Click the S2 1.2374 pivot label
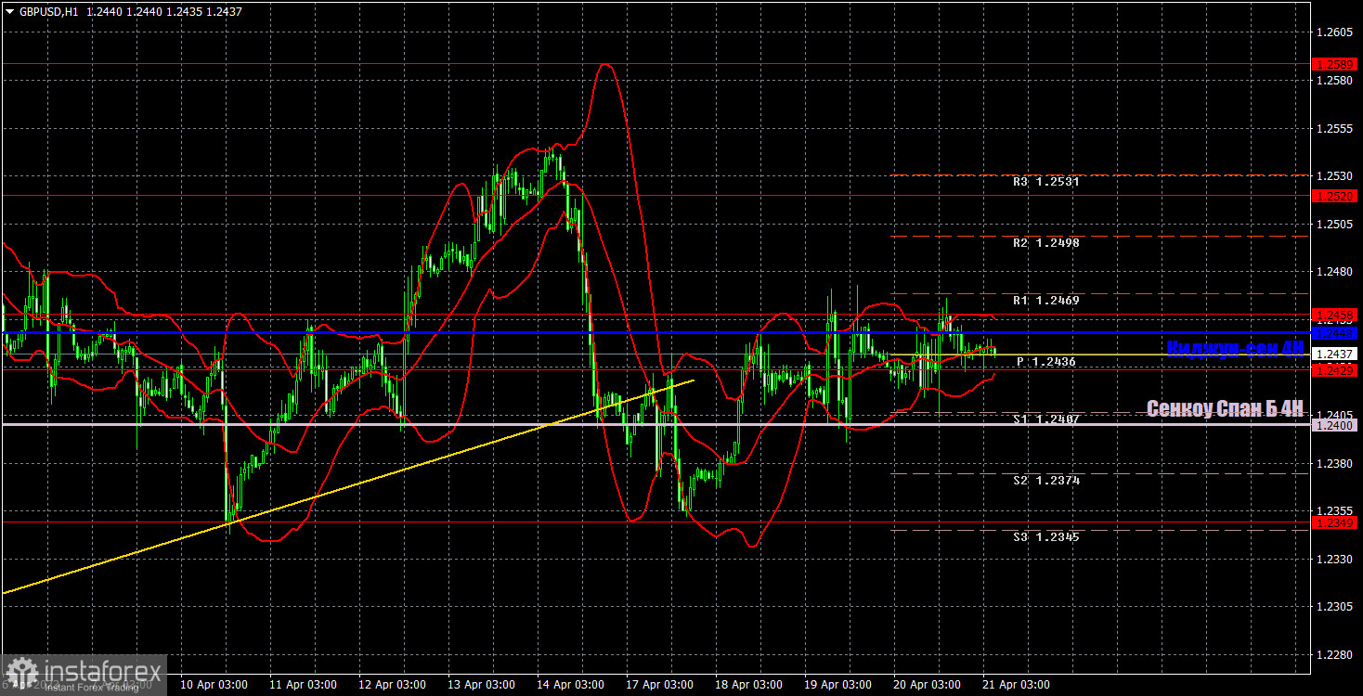This screenshot has height=696, width=1363. point(1045,480)
